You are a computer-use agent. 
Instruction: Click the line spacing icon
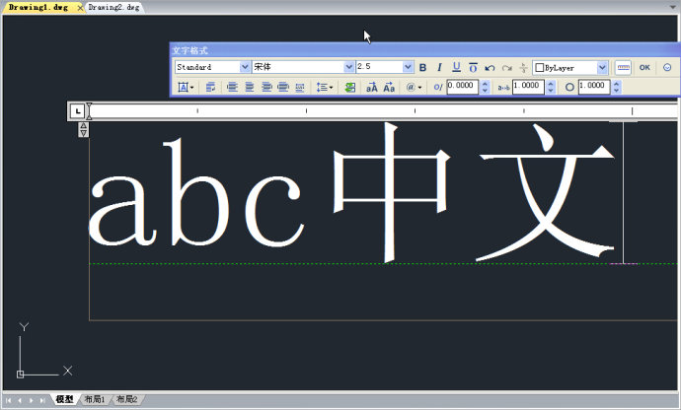pyautogui.click(x=324, y=87)
